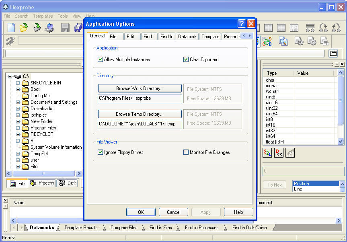
Task: Click the search magnifier document icon
Action: pos(283,41)
